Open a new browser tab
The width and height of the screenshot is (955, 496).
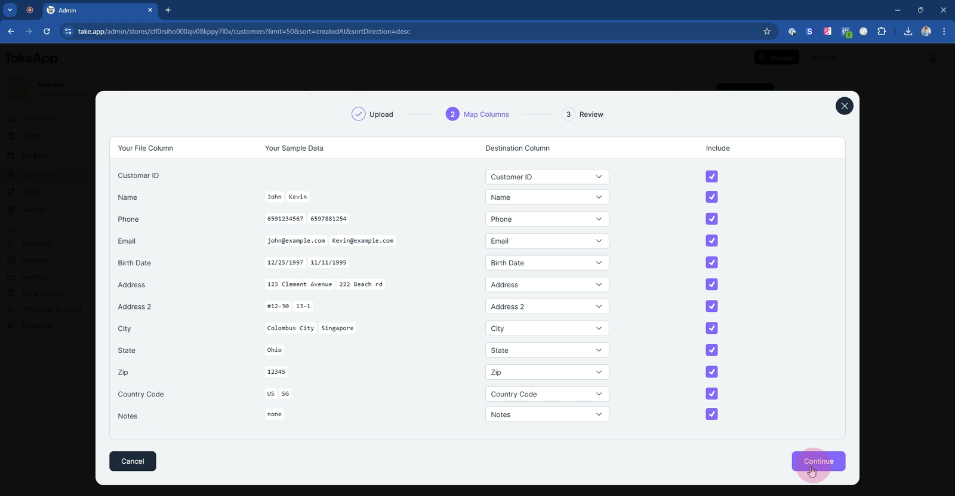[x=168, y=10]
